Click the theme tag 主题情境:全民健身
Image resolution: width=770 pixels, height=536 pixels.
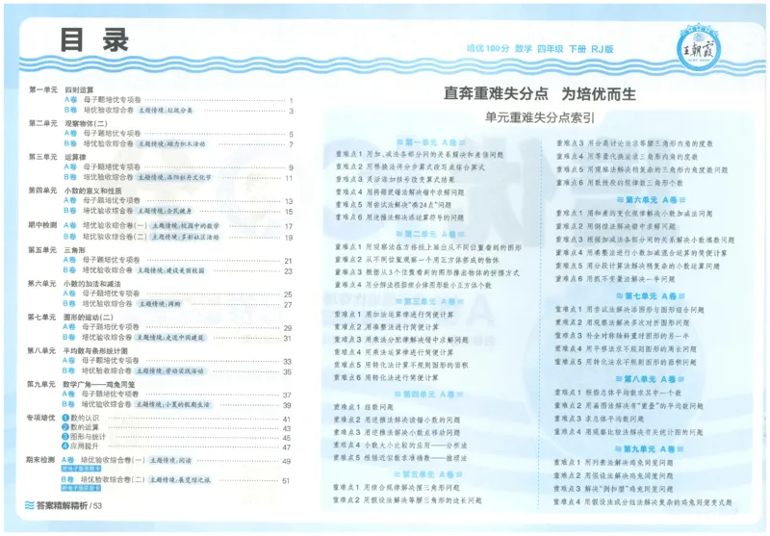(165, 211)
